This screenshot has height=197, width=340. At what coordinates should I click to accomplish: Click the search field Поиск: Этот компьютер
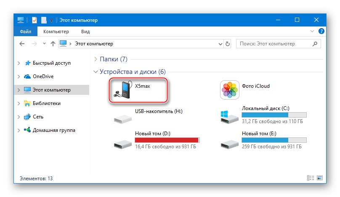(278, 44)
